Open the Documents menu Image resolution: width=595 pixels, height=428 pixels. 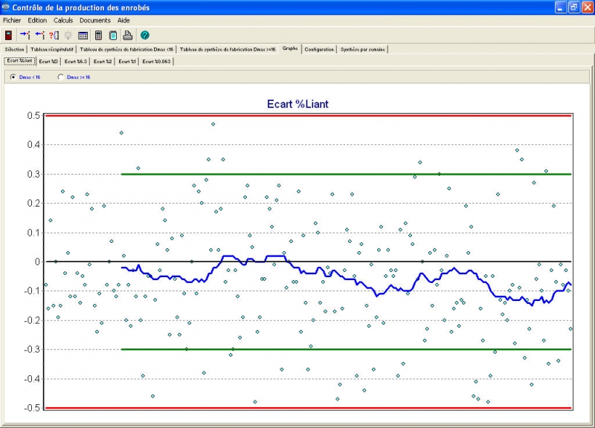95,21
